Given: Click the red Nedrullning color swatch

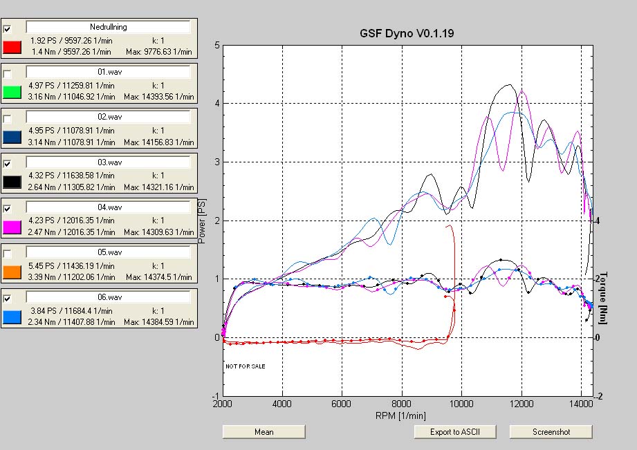Looking at the screenshot, I should (13, 47).
